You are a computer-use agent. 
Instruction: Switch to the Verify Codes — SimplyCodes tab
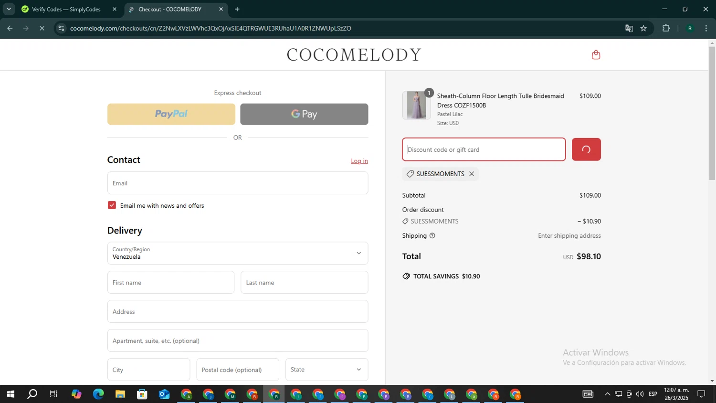point(66,9)
